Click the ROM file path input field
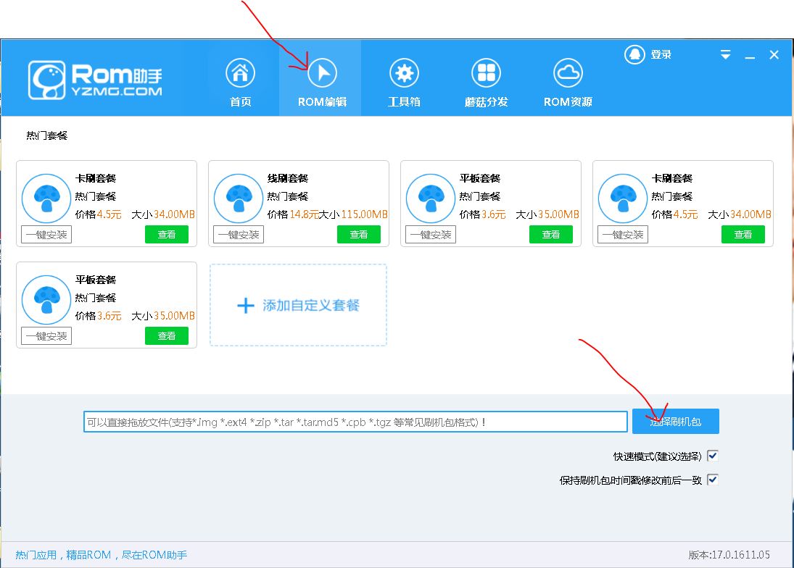 point(355,421)
